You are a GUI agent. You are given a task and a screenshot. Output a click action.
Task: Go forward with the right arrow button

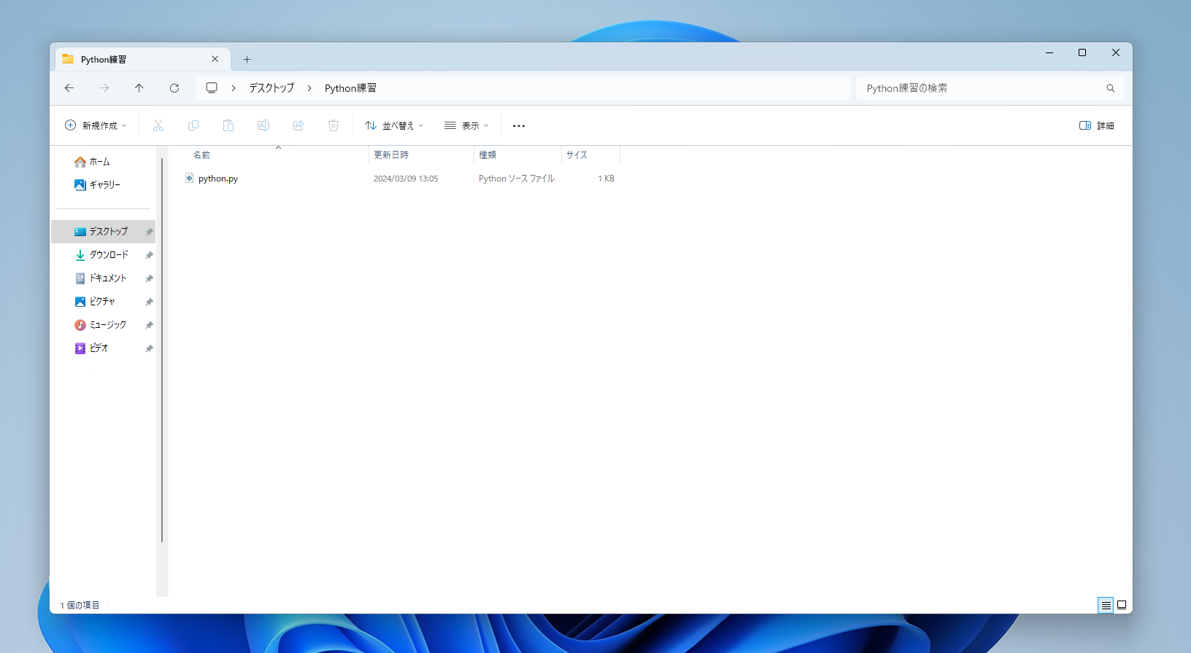104,88
